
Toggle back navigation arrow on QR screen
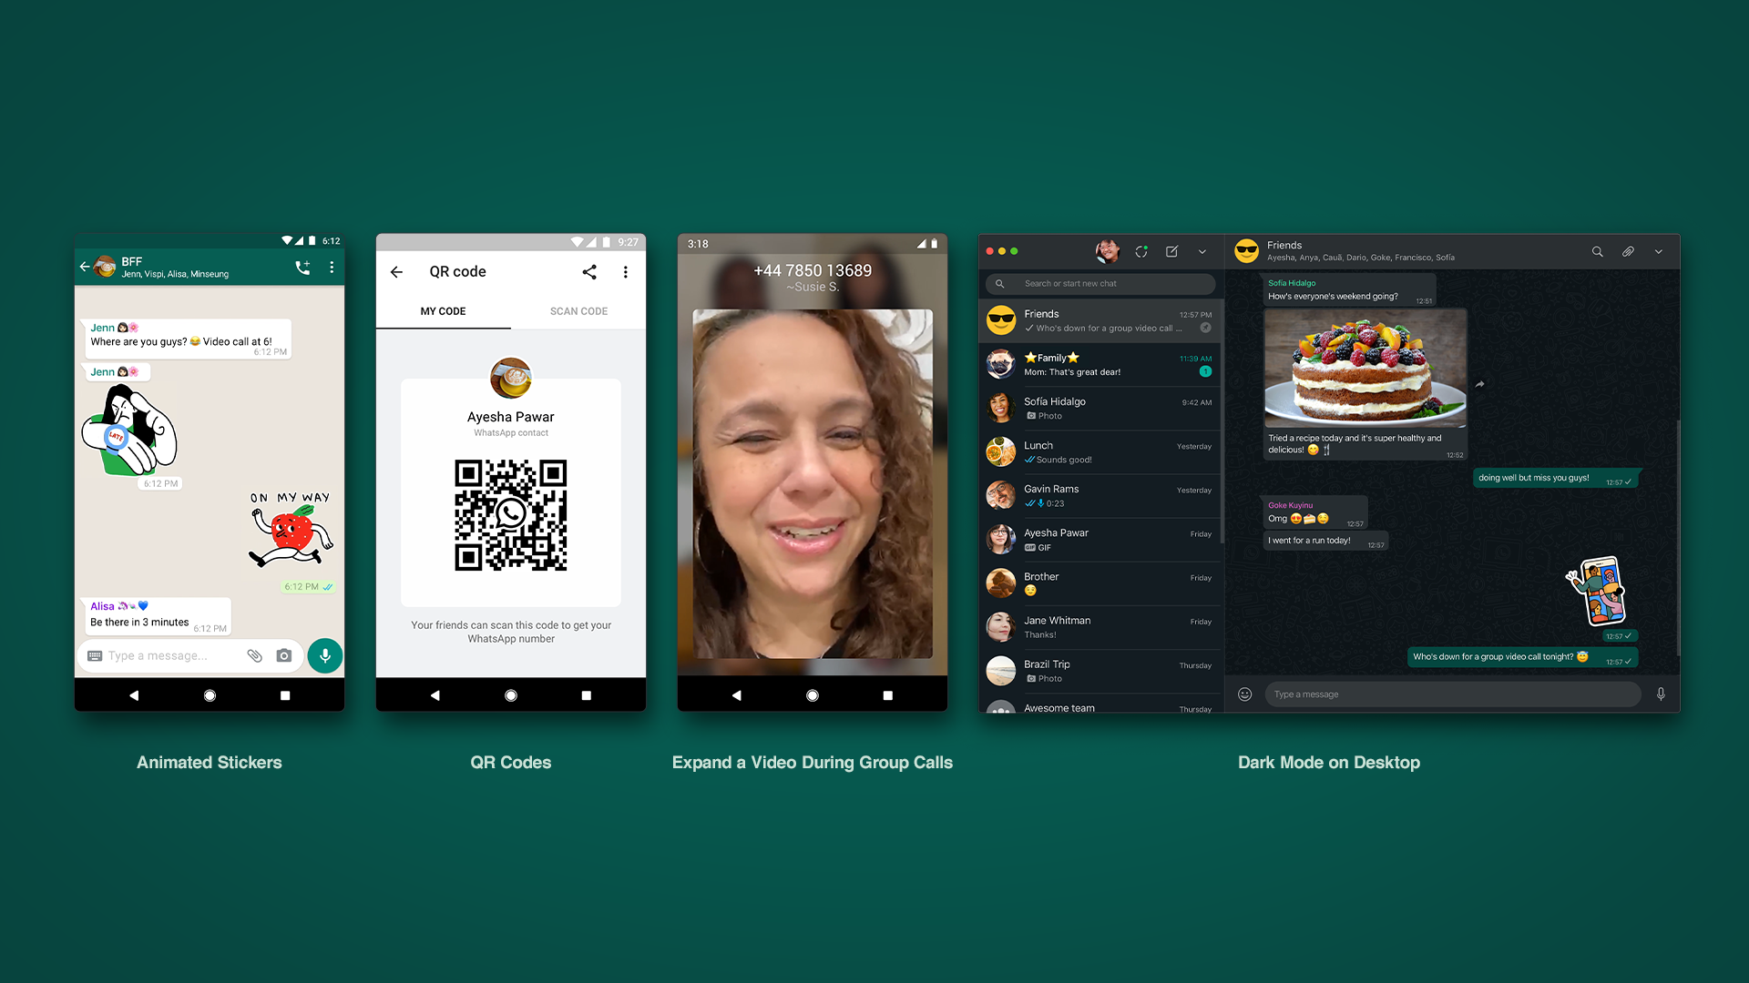[396, 271]
